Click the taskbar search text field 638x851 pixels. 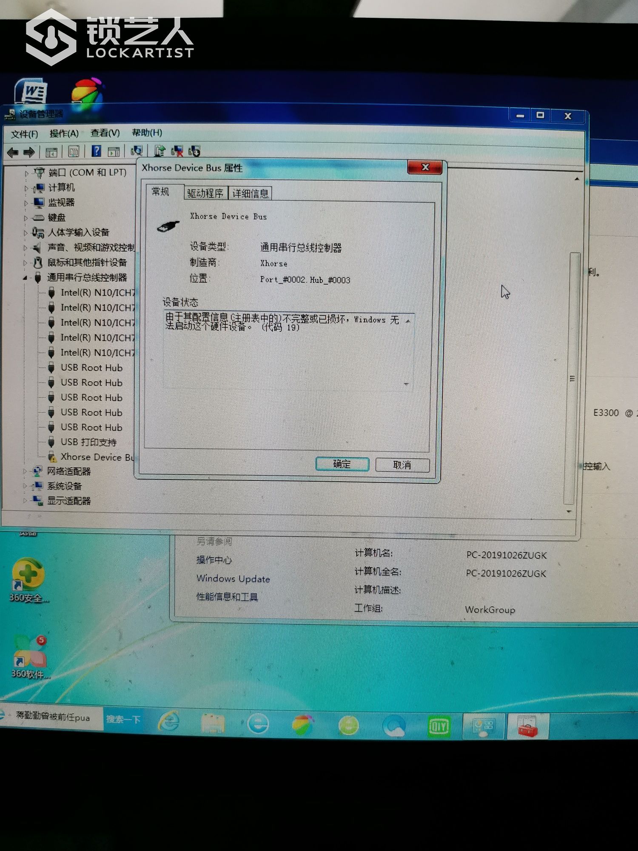click(53, 717)
